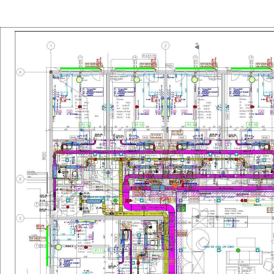
Task: Select the grid axis bubble B
Action: point(20,179)
